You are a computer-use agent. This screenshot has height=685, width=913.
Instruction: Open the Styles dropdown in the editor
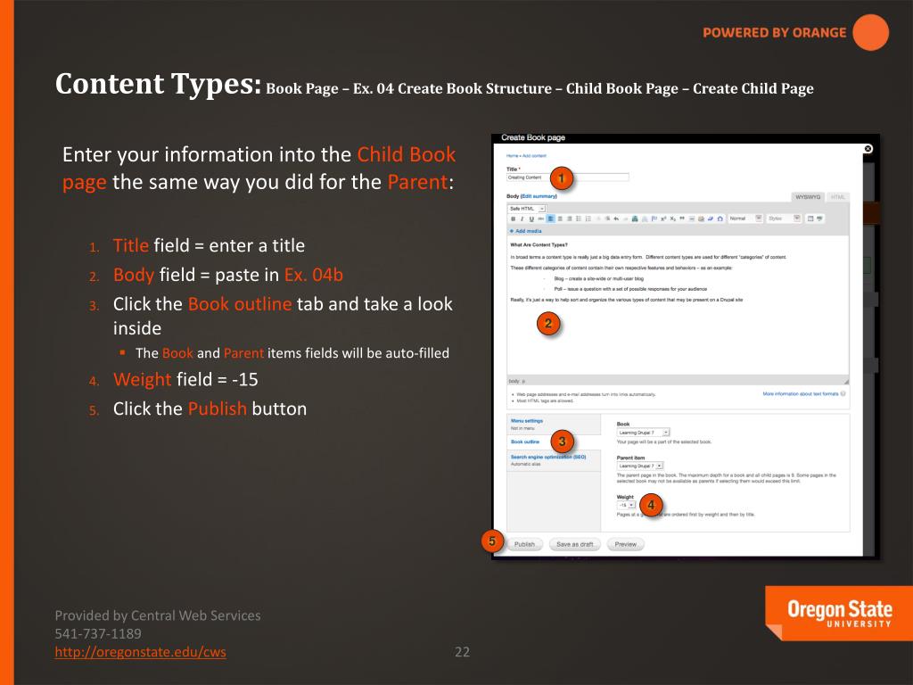pos(784,219)
